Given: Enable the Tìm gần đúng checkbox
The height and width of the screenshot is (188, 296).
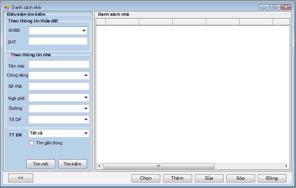Looking at the screenshot, I should (31, 143).
